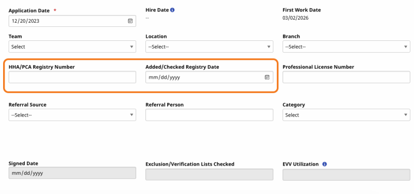
Task: Click the Exclusion/Verification Lists Checked field
Action: click(210, 174)
